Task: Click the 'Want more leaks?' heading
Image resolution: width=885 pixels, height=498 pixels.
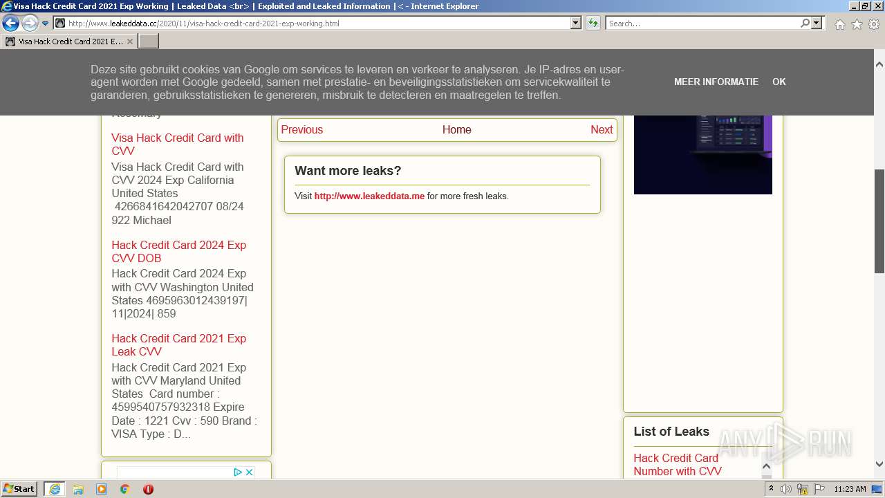Action: point(348,171)
